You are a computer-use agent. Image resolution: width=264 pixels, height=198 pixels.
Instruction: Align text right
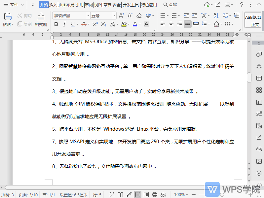pyautogui.click(x=179, y=24)
